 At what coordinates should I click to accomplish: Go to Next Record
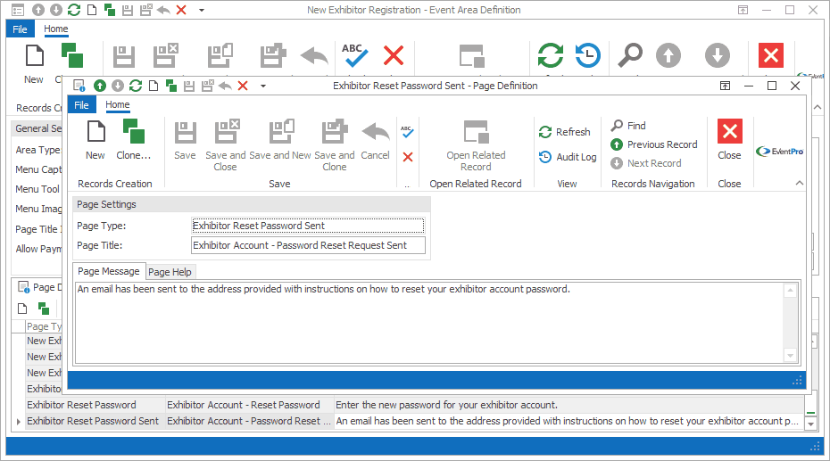click(x=646, y=163)
